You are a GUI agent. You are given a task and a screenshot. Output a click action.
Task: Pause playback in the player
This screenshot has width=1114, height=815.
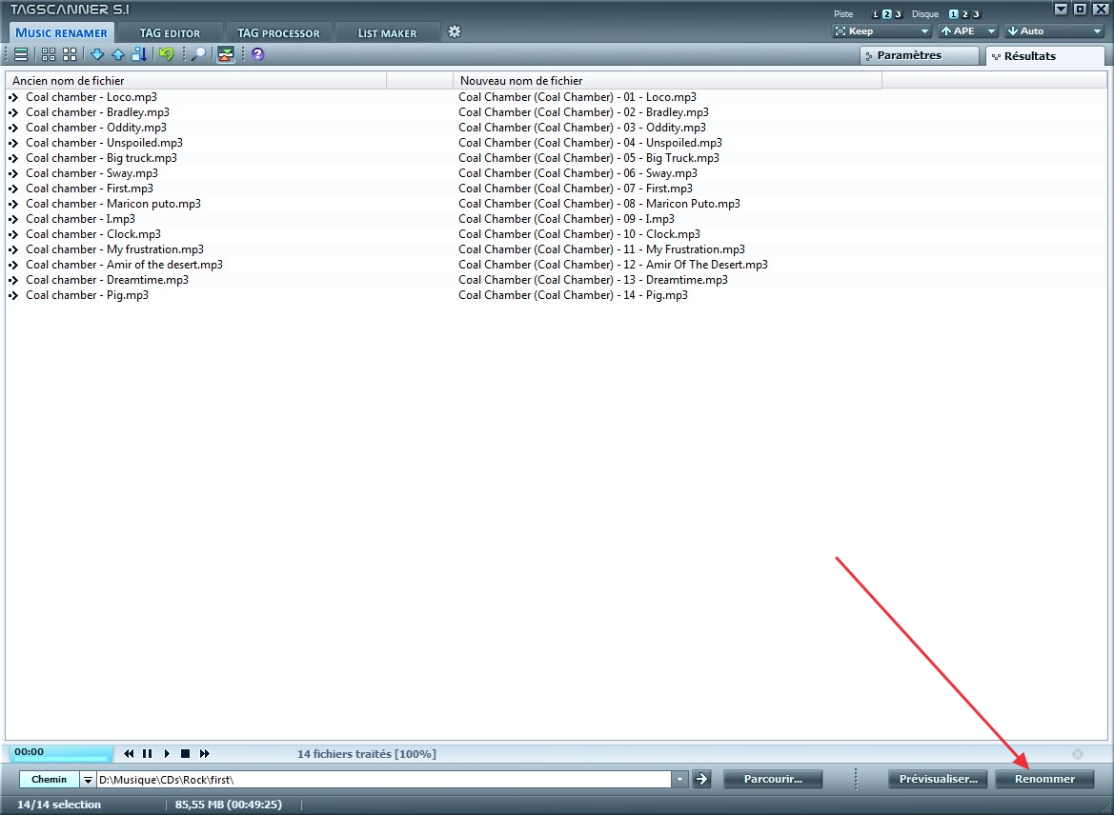(x=147, y=754)
